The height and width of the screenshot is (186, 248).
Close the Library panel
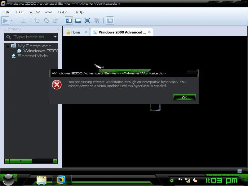click(x=58, y=29)
